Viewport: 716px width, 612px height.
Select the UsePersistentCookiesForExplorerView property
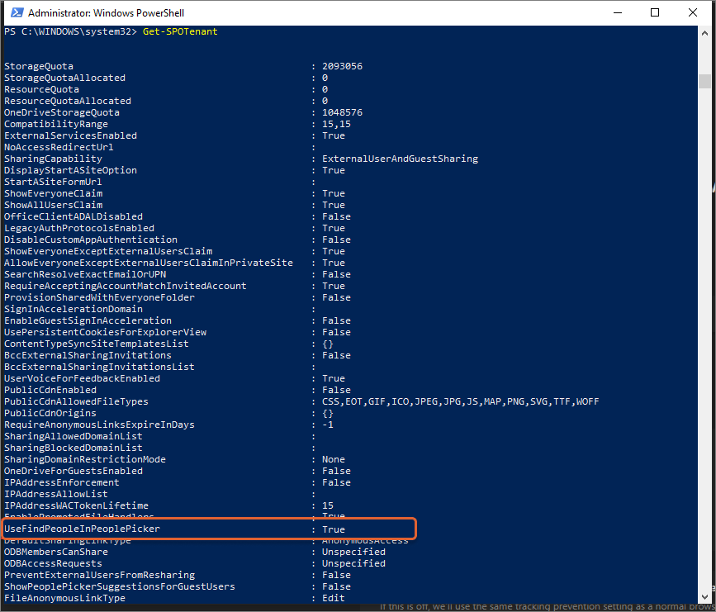(105, 332)
